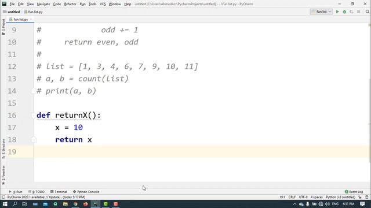The width and height of the screenshot is (371, 208).
Task: Start debugging with the green bug icon
Action: [344, 12]
